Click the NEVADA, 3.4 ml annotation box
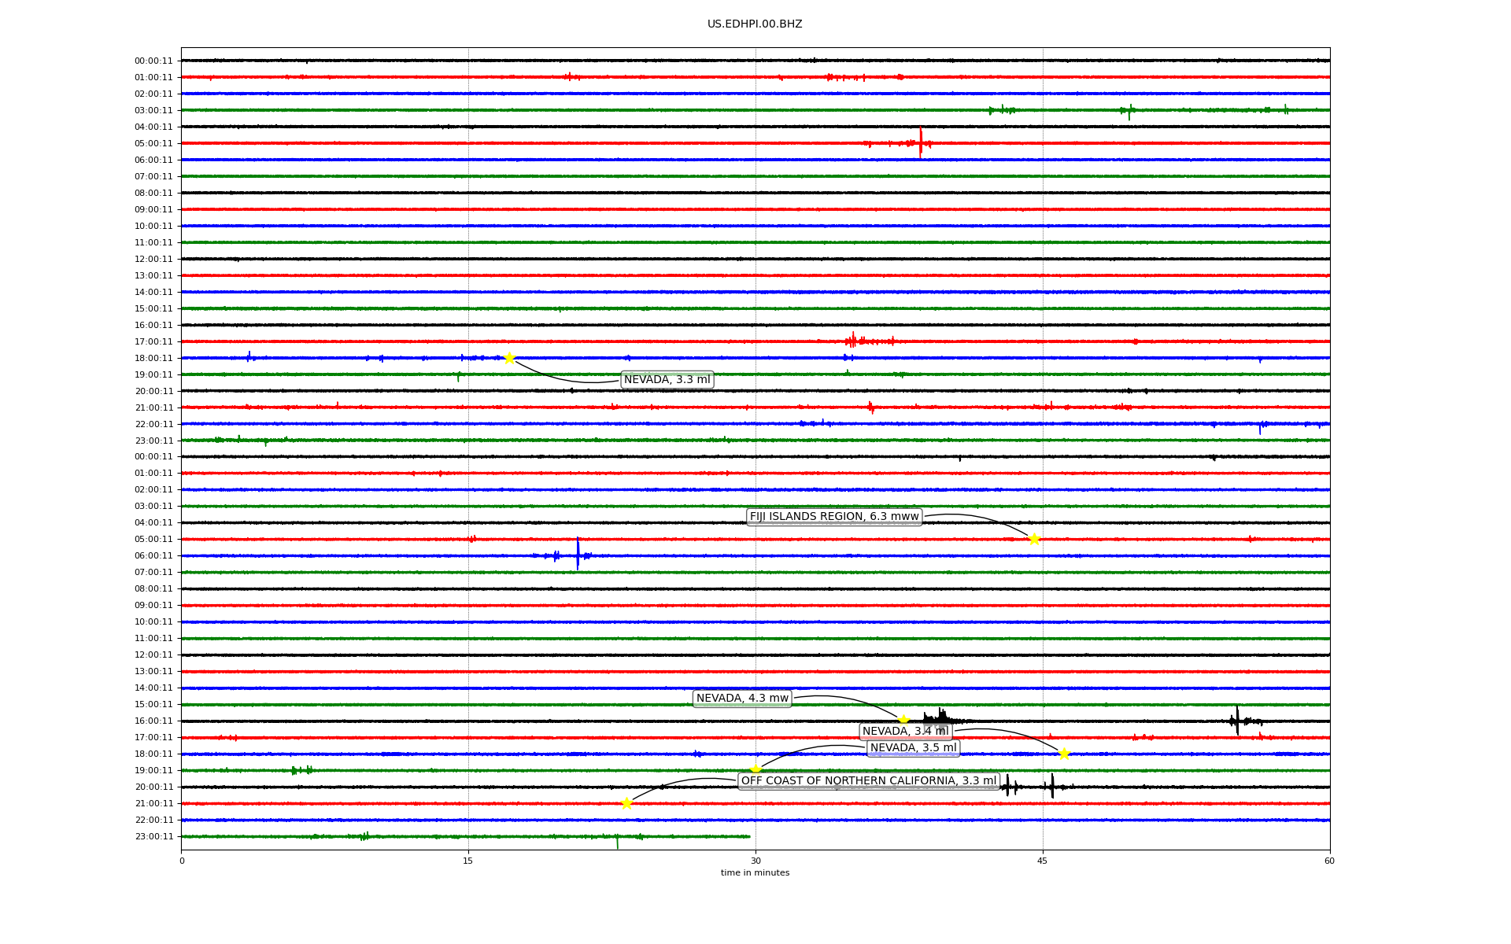Screen dimensions: 1511x944 (x=905, y=732)
